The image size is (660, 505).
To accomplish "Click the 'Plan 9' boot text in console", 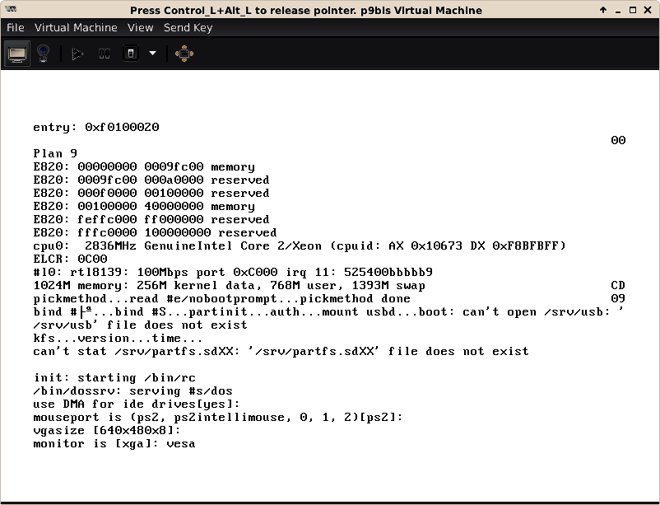I will click(55, 153).
